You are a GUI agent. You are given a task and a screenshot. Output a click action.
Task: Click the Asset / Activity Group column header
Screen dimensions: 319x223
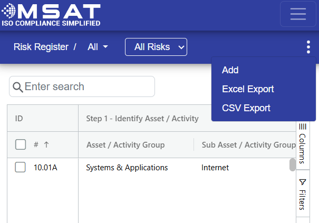point(125,145)
